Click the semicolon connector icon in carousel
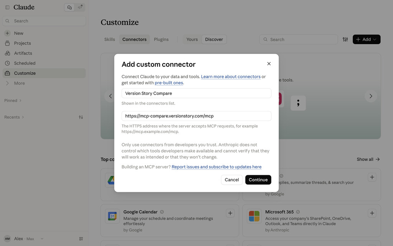 pos(298,103)
